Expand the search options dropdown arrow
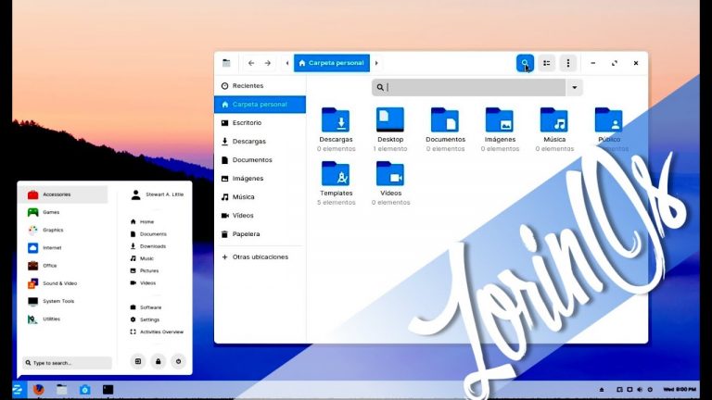 575,88
